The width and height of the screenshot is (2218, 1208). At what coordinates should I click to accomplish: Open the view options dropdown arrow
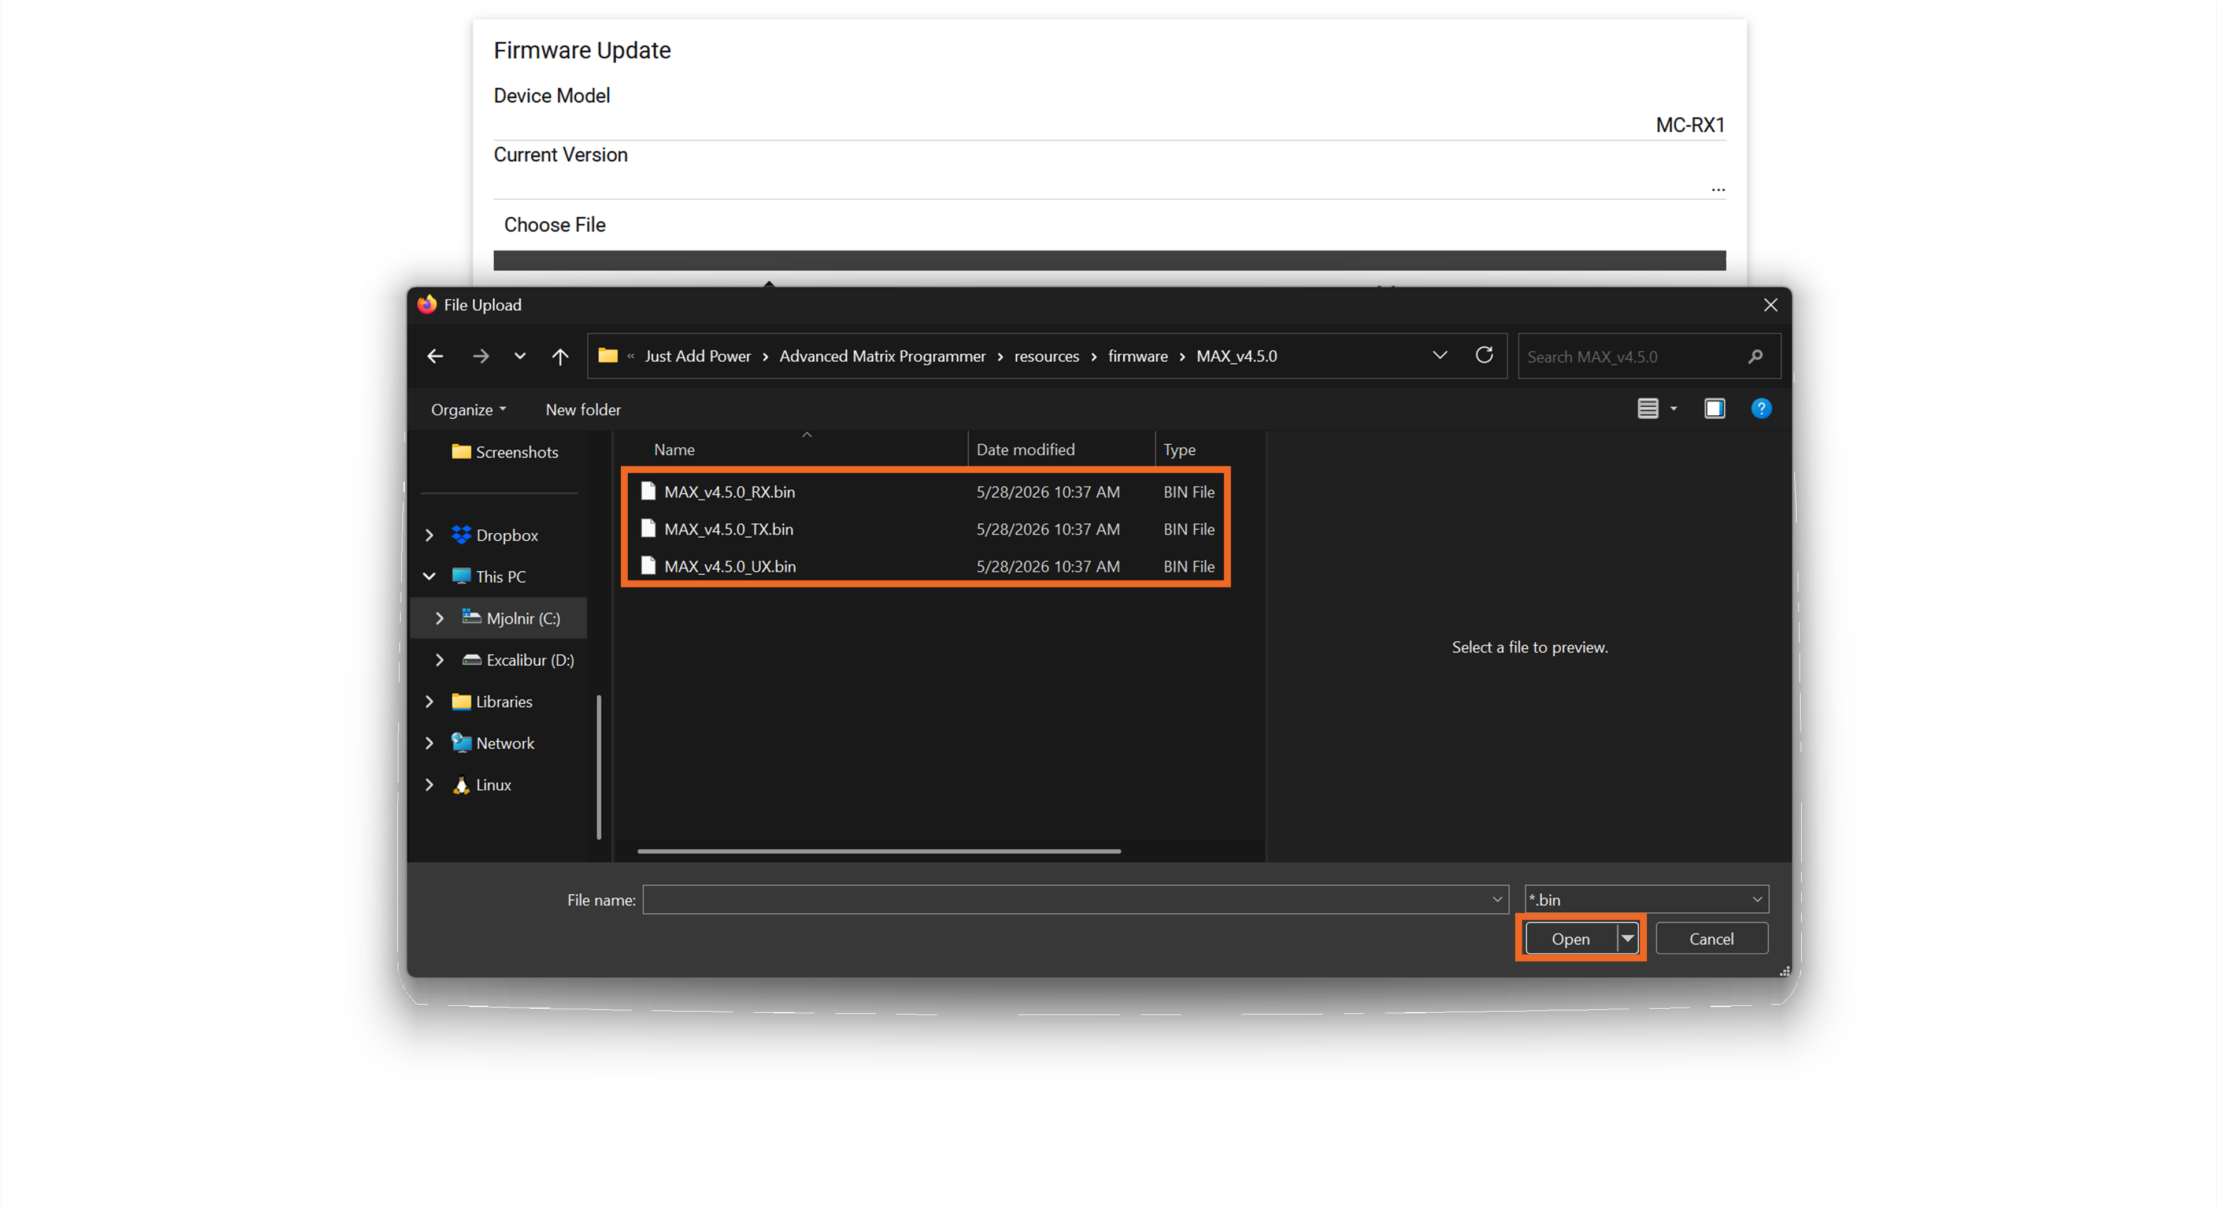(1673, 408)
